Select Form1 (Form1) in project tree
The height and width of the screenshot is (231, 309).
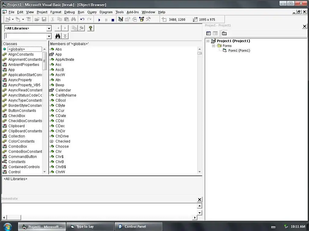[x=239, y=51]
